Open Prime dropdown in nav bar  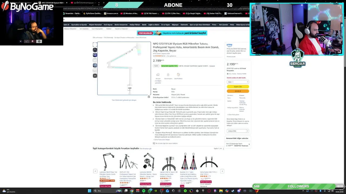(215, 25)
